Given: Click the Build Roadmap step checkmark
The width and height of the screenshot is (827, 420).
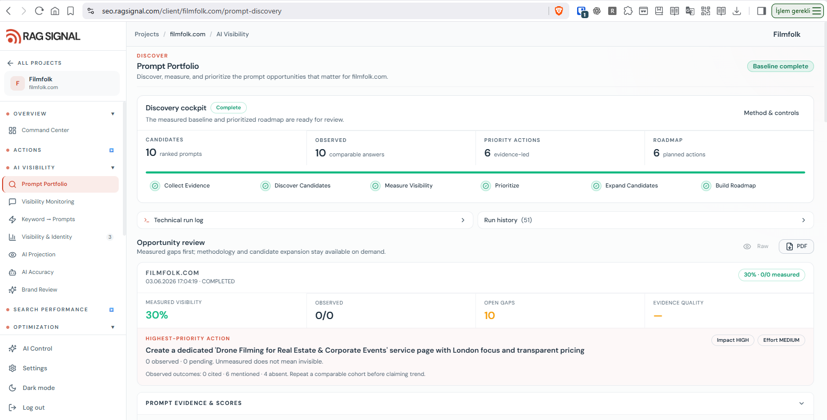Looking at the screenshot, I should tap(706, 186).
